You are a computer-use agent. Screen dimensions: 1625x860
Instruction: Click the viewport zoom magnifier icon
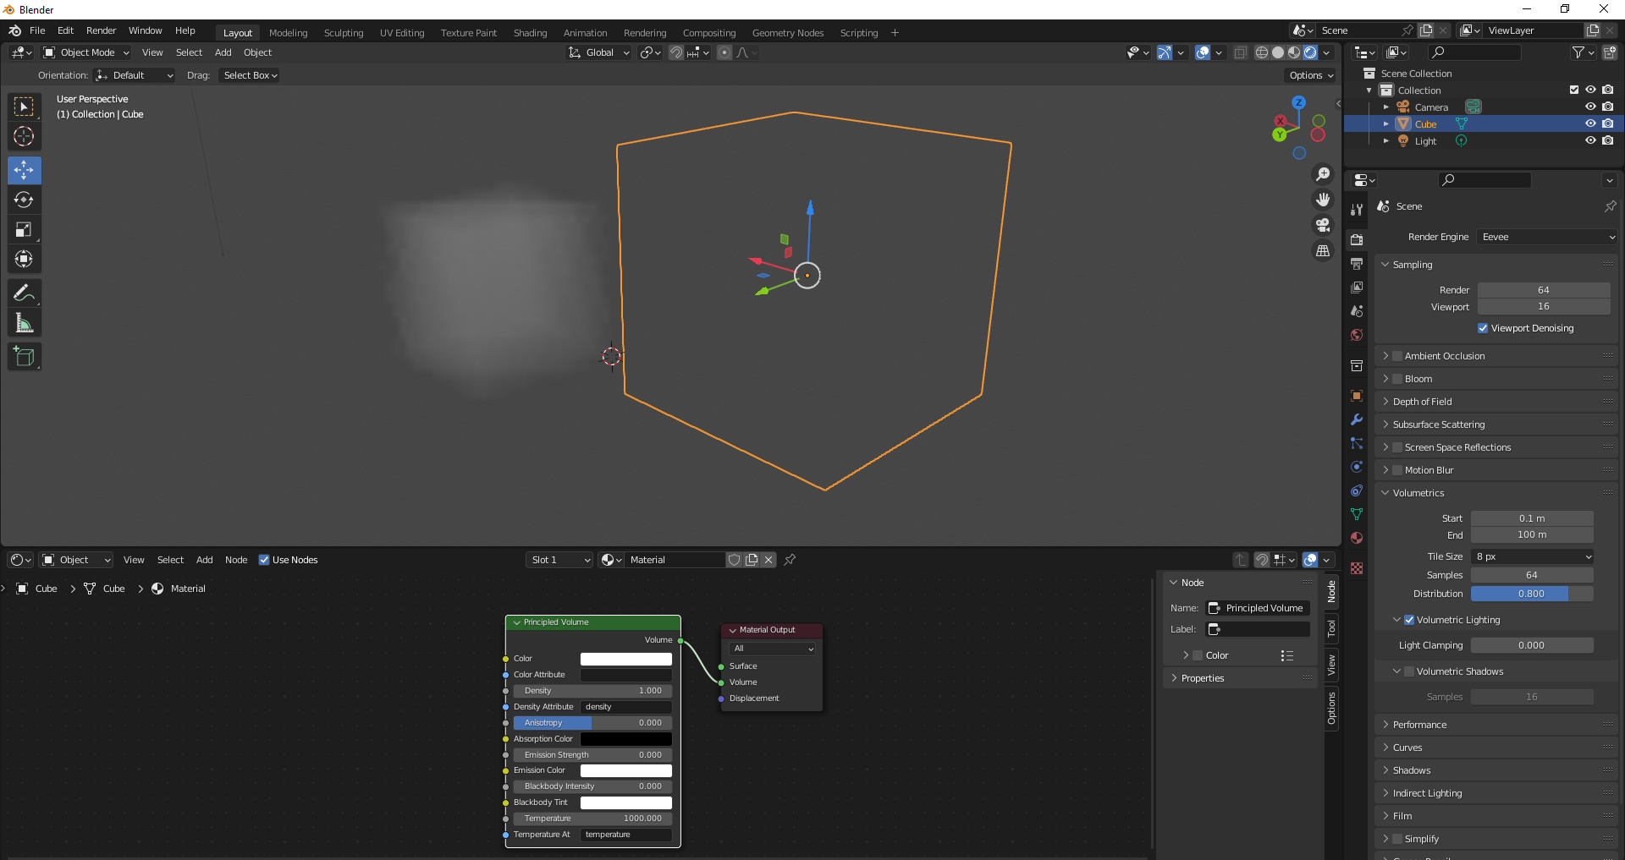[1323, 174]
